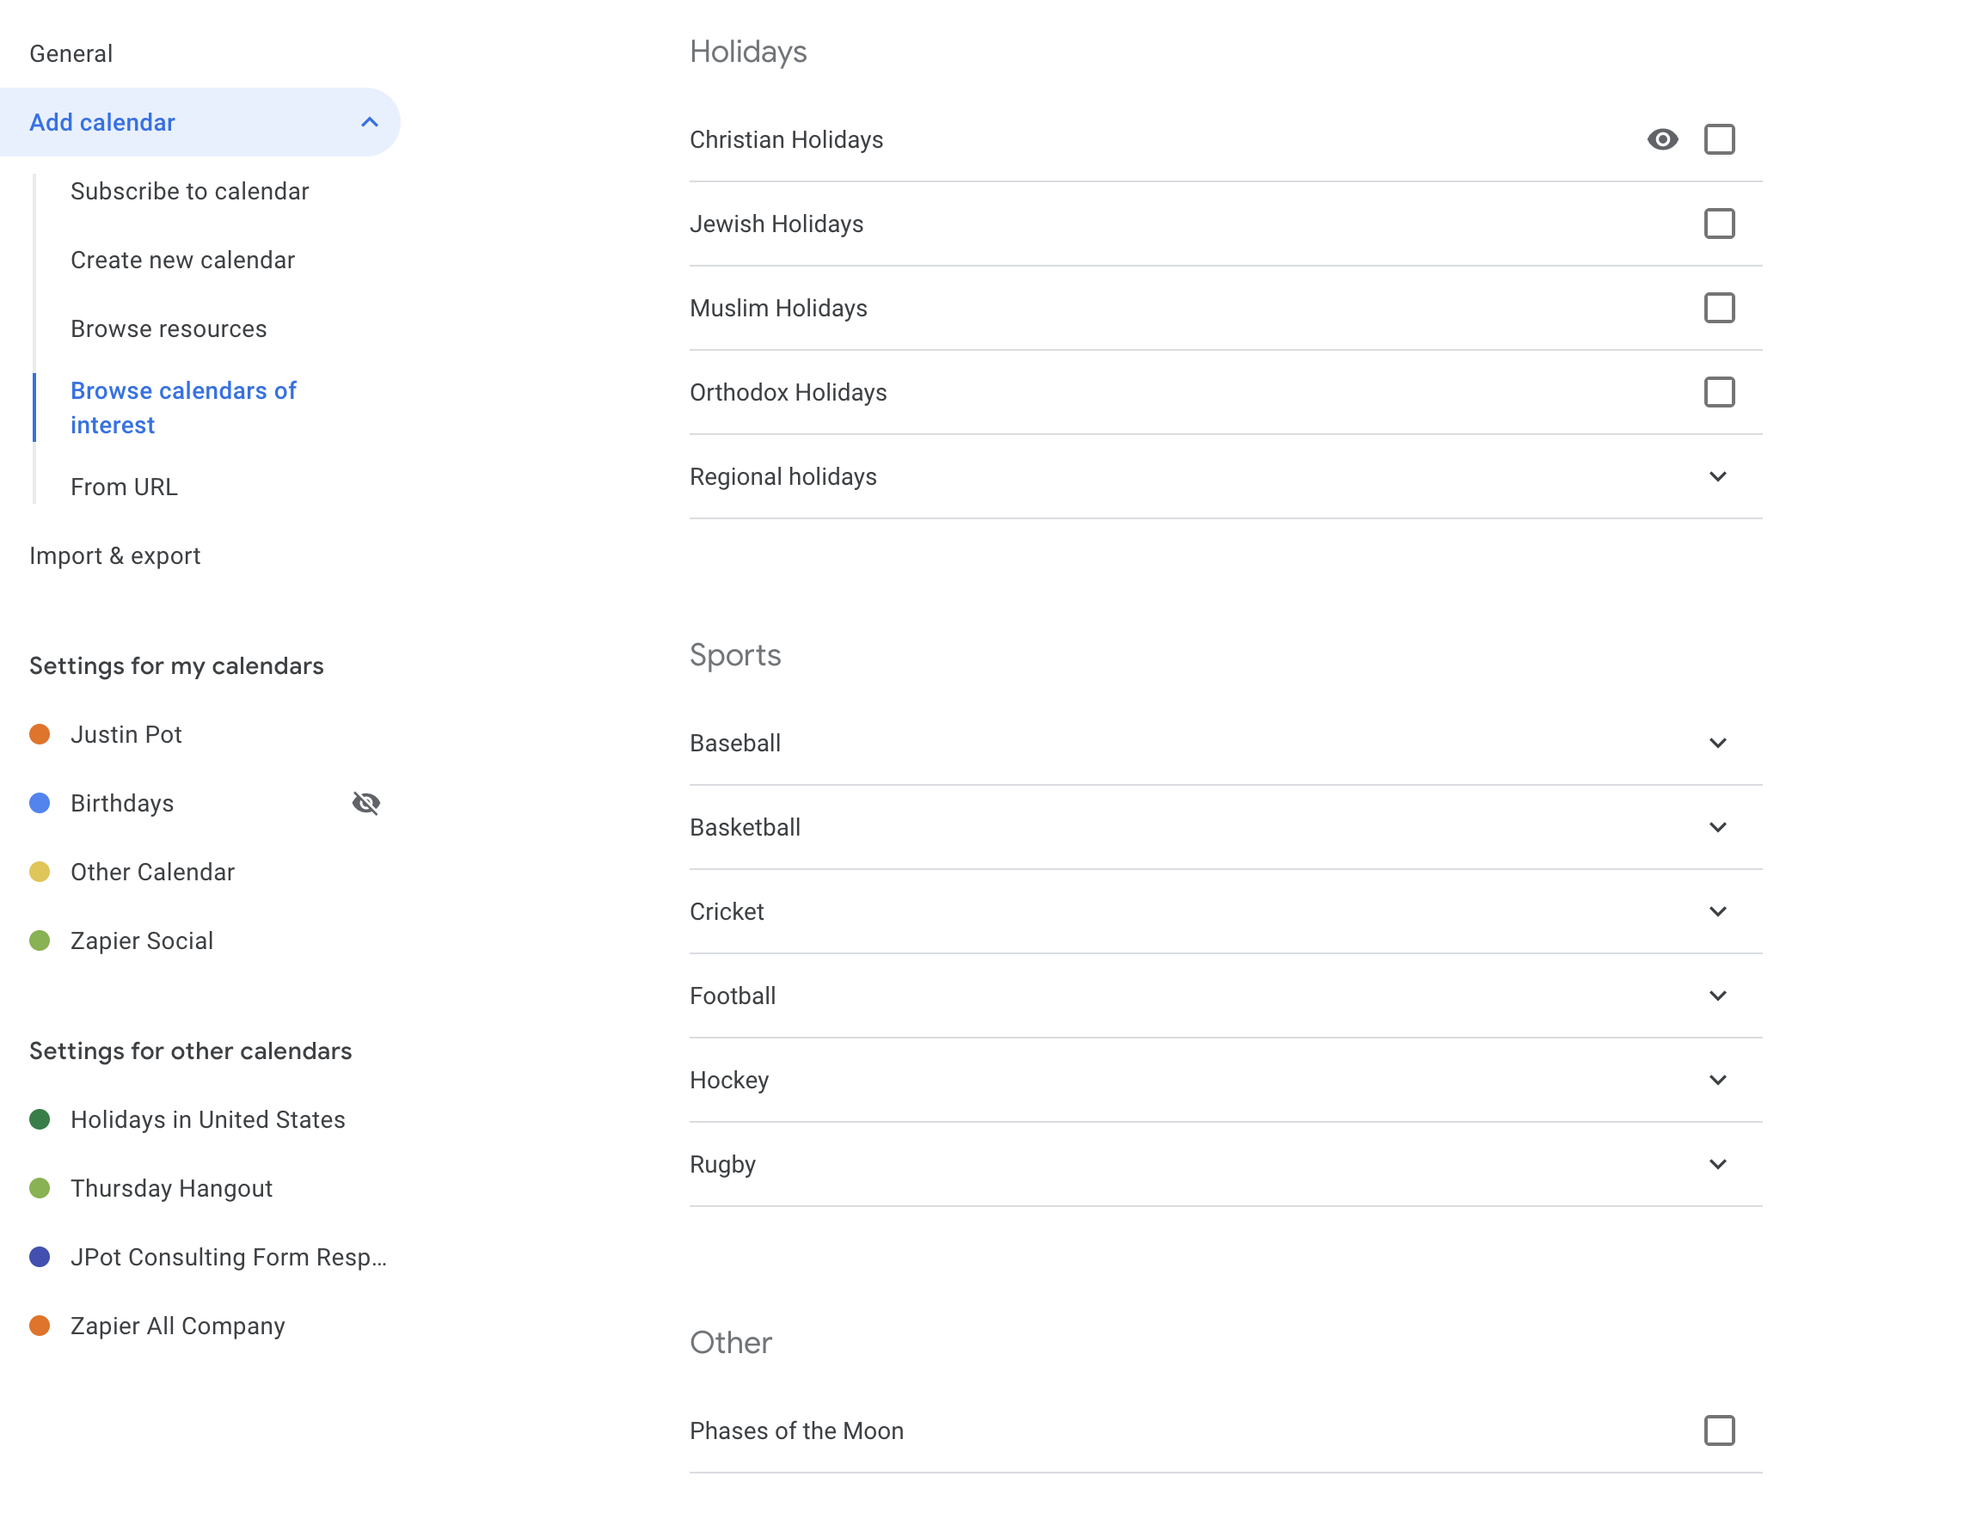Preview the Christian Holidays calendar with the eye icon
1964x1513 pixels.
pyautogui.click(x=1662, y=139)
